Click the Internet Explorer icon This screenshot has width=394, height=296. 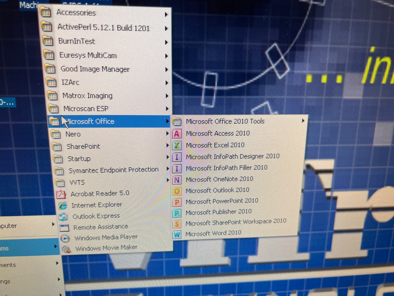pyautogui.click(x=63, y=205)
